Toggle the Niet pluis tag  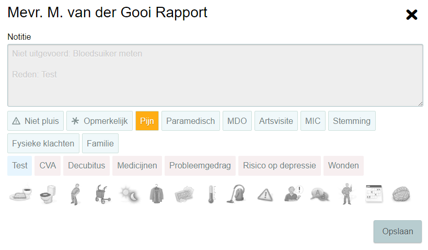(x=36, y=121)
